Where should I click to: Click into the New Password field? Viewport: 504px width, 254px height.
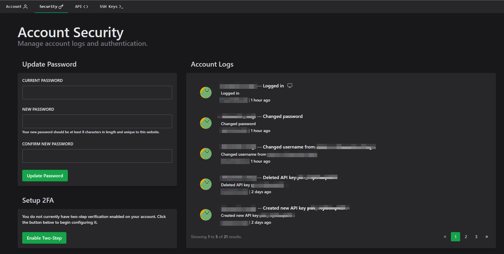97,121
